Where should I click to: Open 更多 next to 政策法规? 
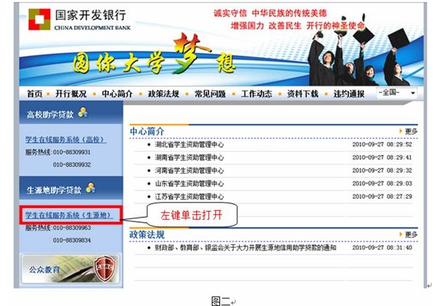[408, 235]
